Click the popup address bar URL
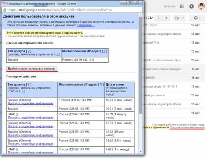207x158 pixels. (x=60, y=10)
